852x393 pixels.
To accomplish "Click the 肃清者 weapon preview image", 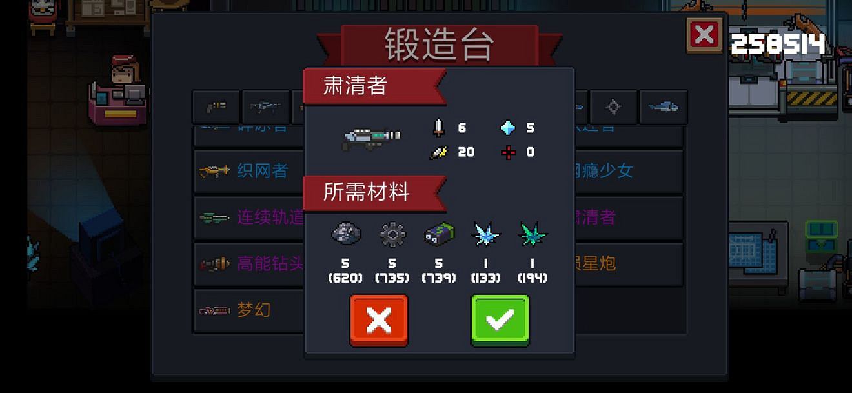I will point(370,138).
